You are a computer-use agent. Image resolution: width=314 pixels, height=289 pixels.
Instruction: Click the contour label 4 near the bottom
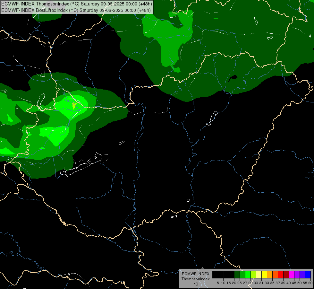pyautogui.click(x=69, y=274)
